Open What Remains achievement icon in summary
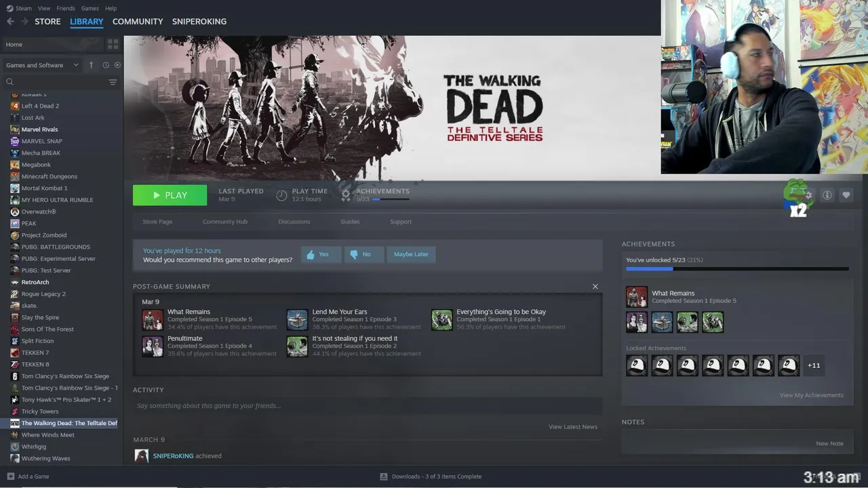 153,320
